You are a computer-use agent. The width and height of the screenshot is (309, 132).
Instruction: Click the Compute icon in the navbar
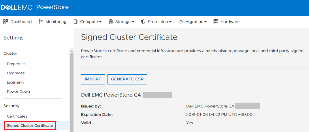76,22
